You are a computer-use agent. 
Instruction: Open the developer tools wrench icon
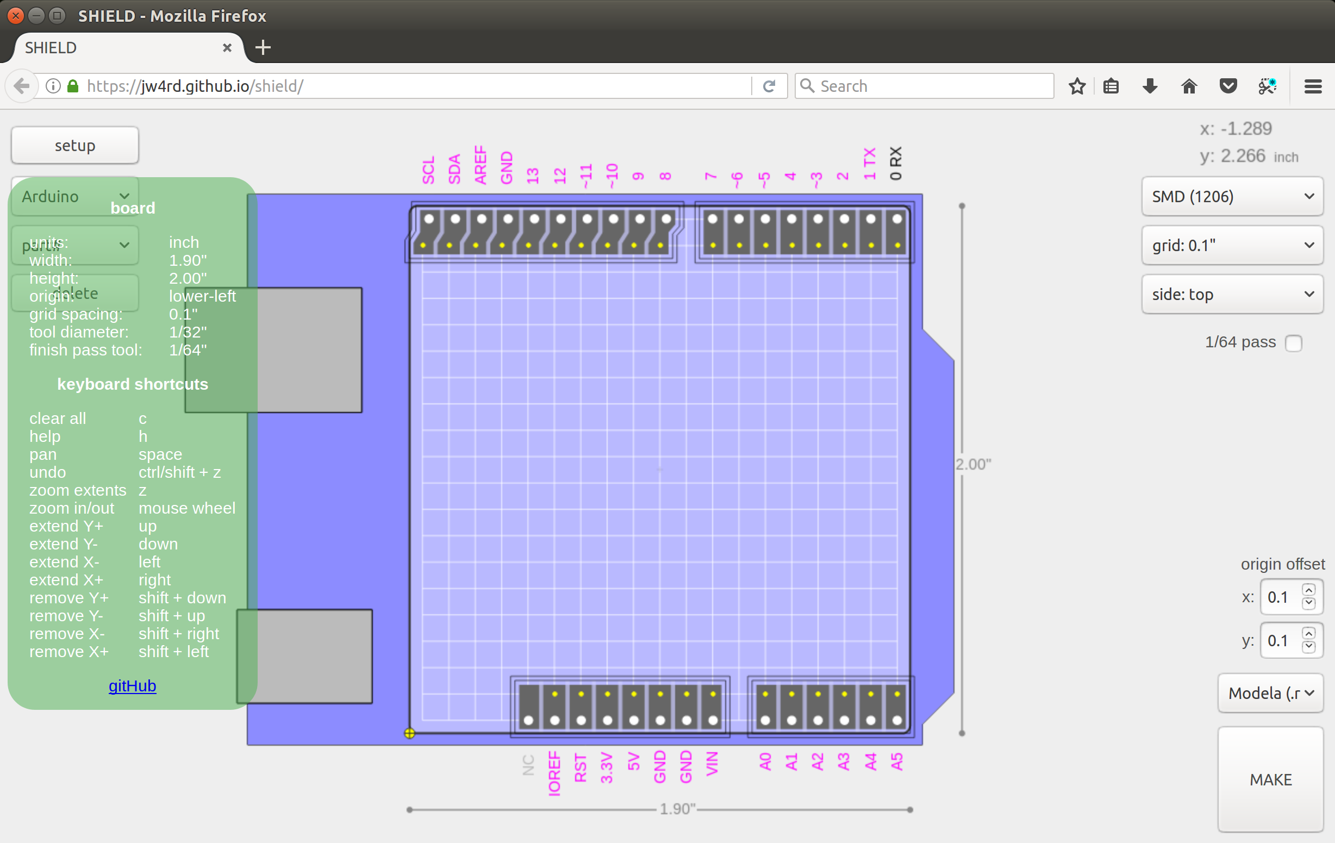tap(1268, 86)
